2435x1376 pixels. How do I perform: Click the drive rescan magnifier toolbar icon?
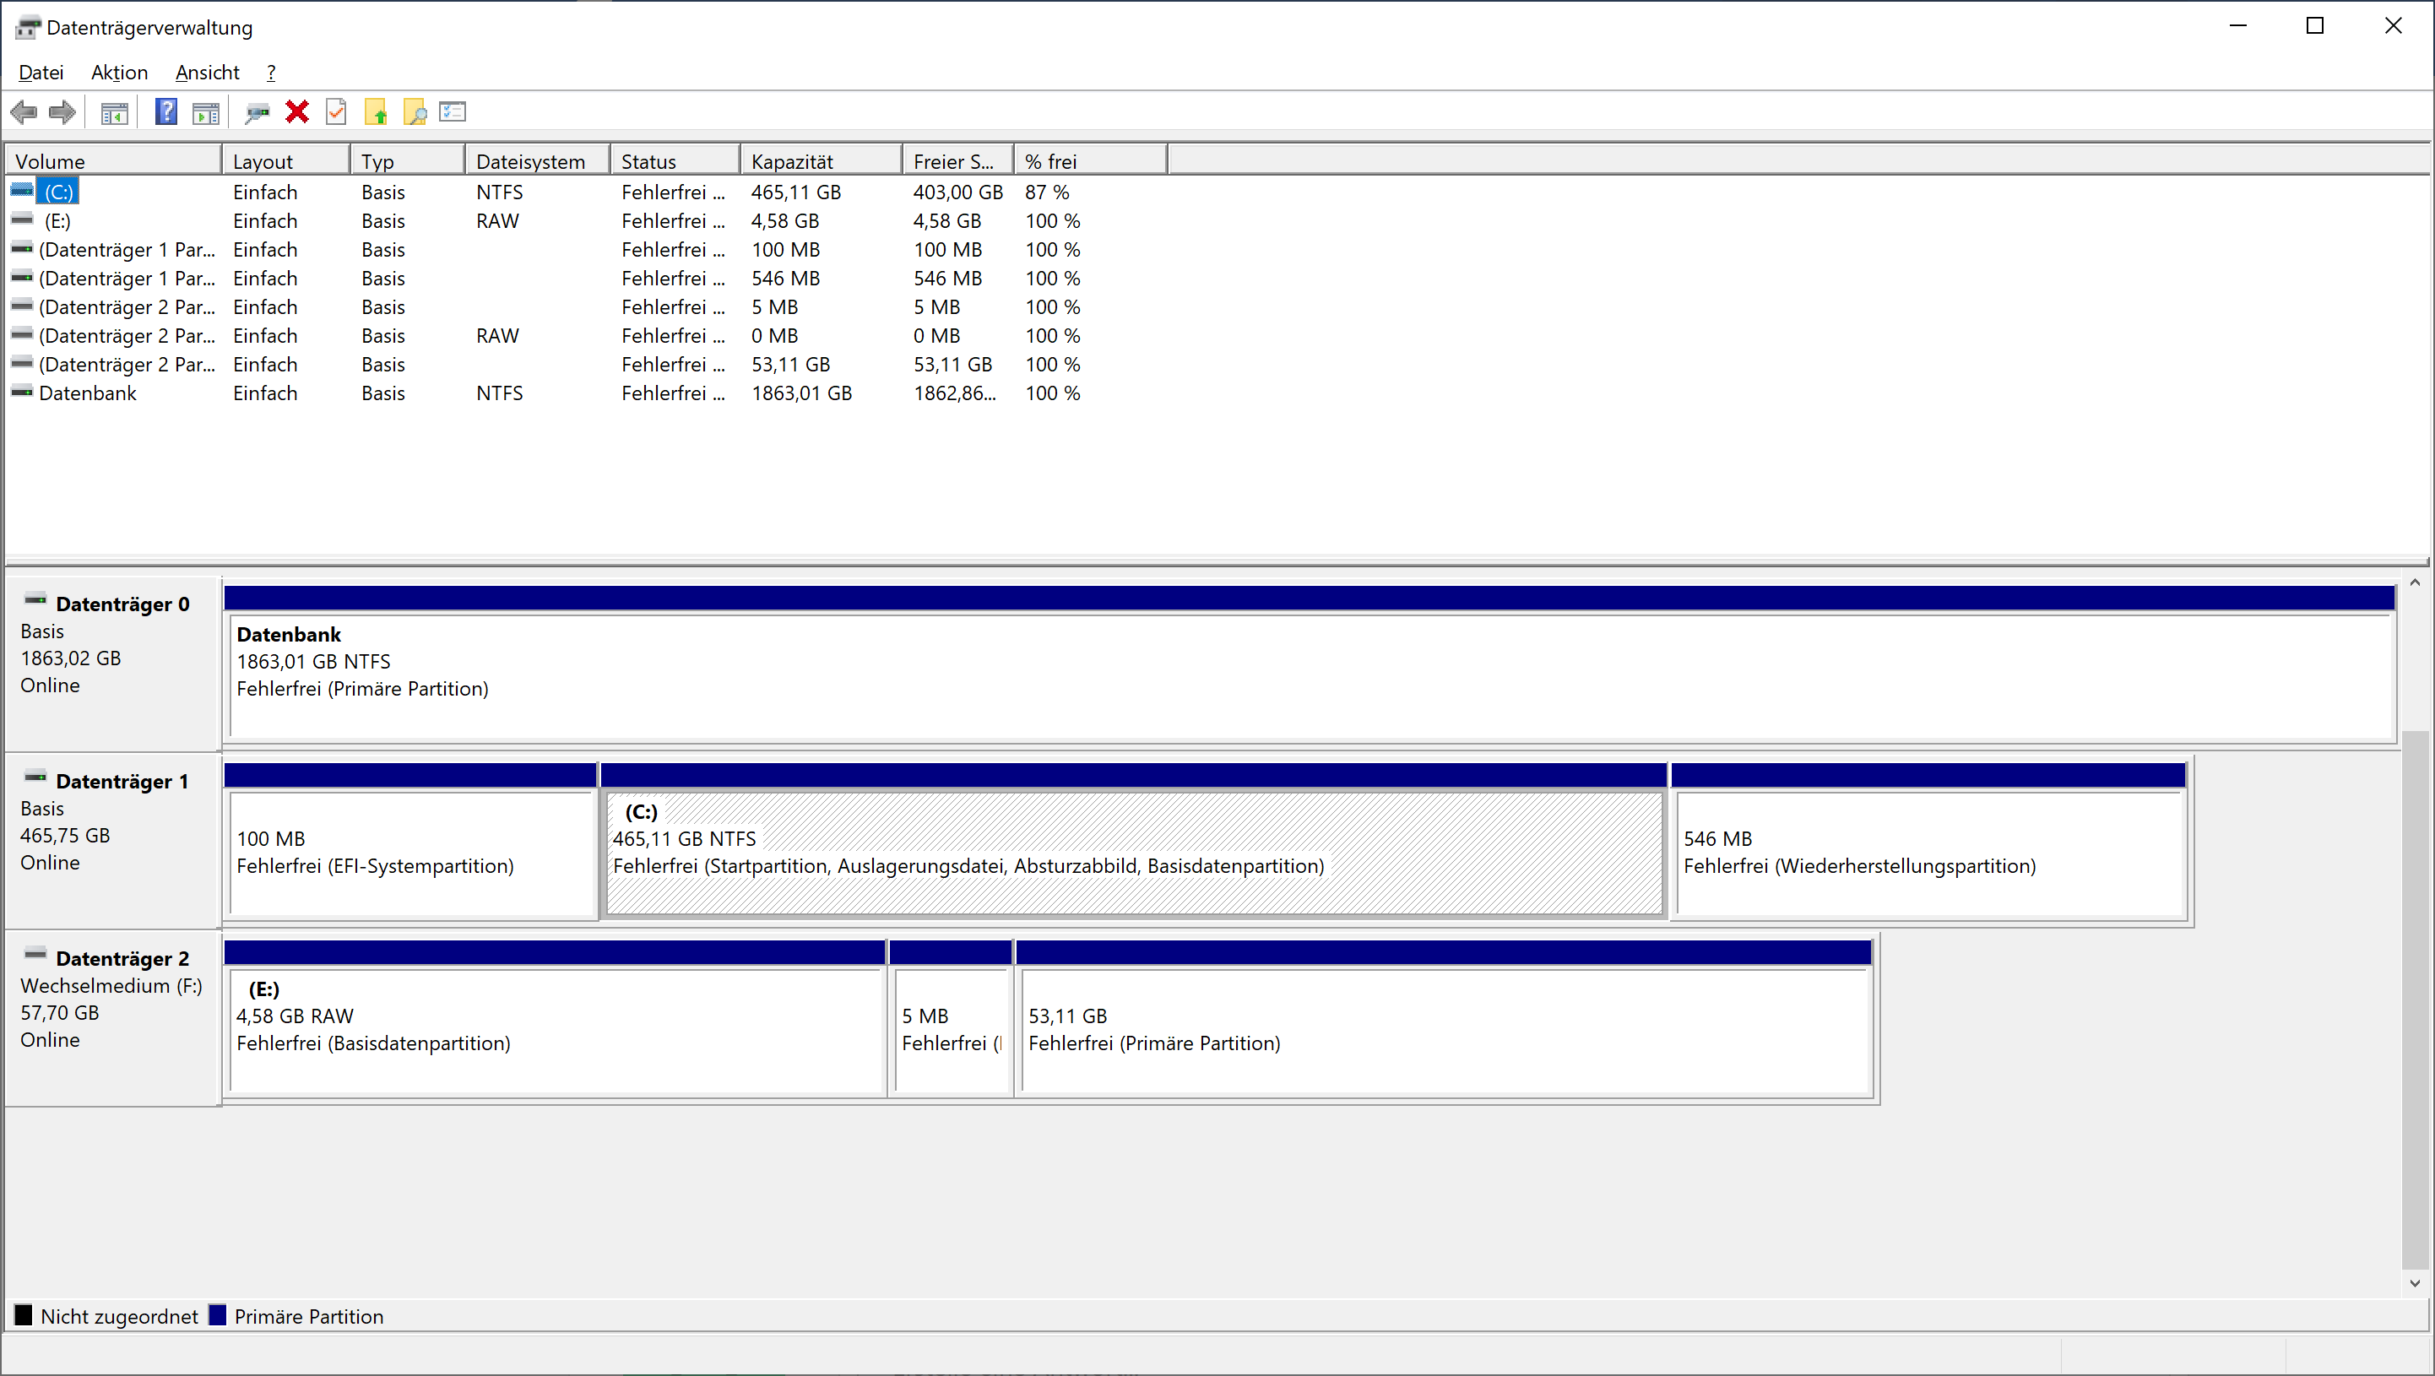[256, 112]
